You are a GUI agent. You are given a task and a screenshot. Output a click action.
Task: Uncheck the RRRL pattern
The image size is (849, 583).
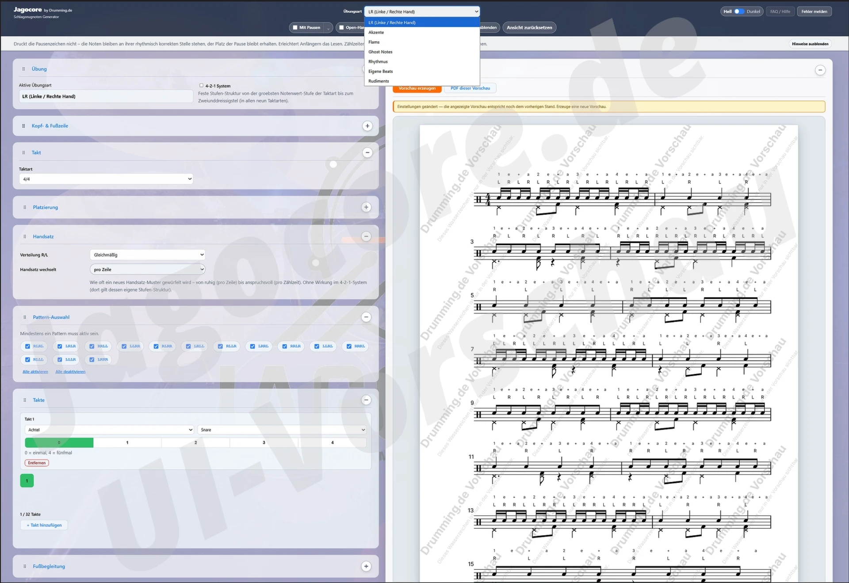click(x=349, y=346)
